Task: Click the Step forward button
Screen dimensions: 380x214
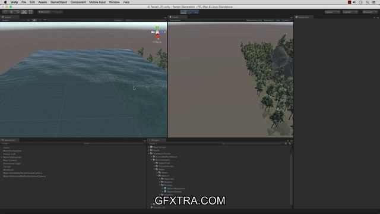Action: [196, 12]
